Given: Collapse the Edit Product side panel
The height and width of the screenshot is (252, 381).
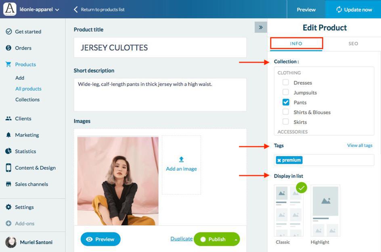Looking at the screenshot, I should tap(261, 27).
